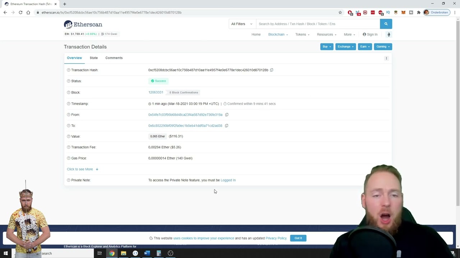Copy the To address to clipboard
This screenshot has width=460, height=258.
pos(226,126)
